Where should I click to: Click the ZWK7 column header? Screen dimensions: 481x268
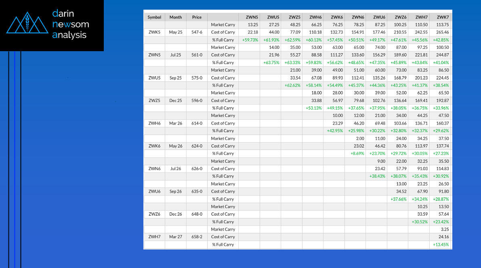pyautogui.click(x=442, y=17)
